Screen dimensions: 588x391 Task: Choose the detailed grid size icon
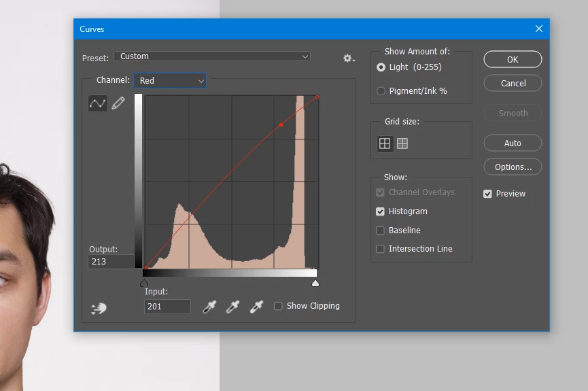click(402, 143)
